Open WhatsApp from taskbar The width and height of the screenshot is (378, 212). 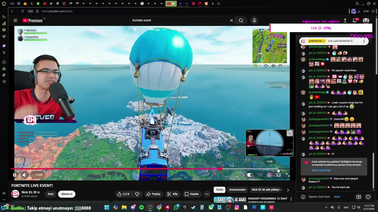pos(176,207)
